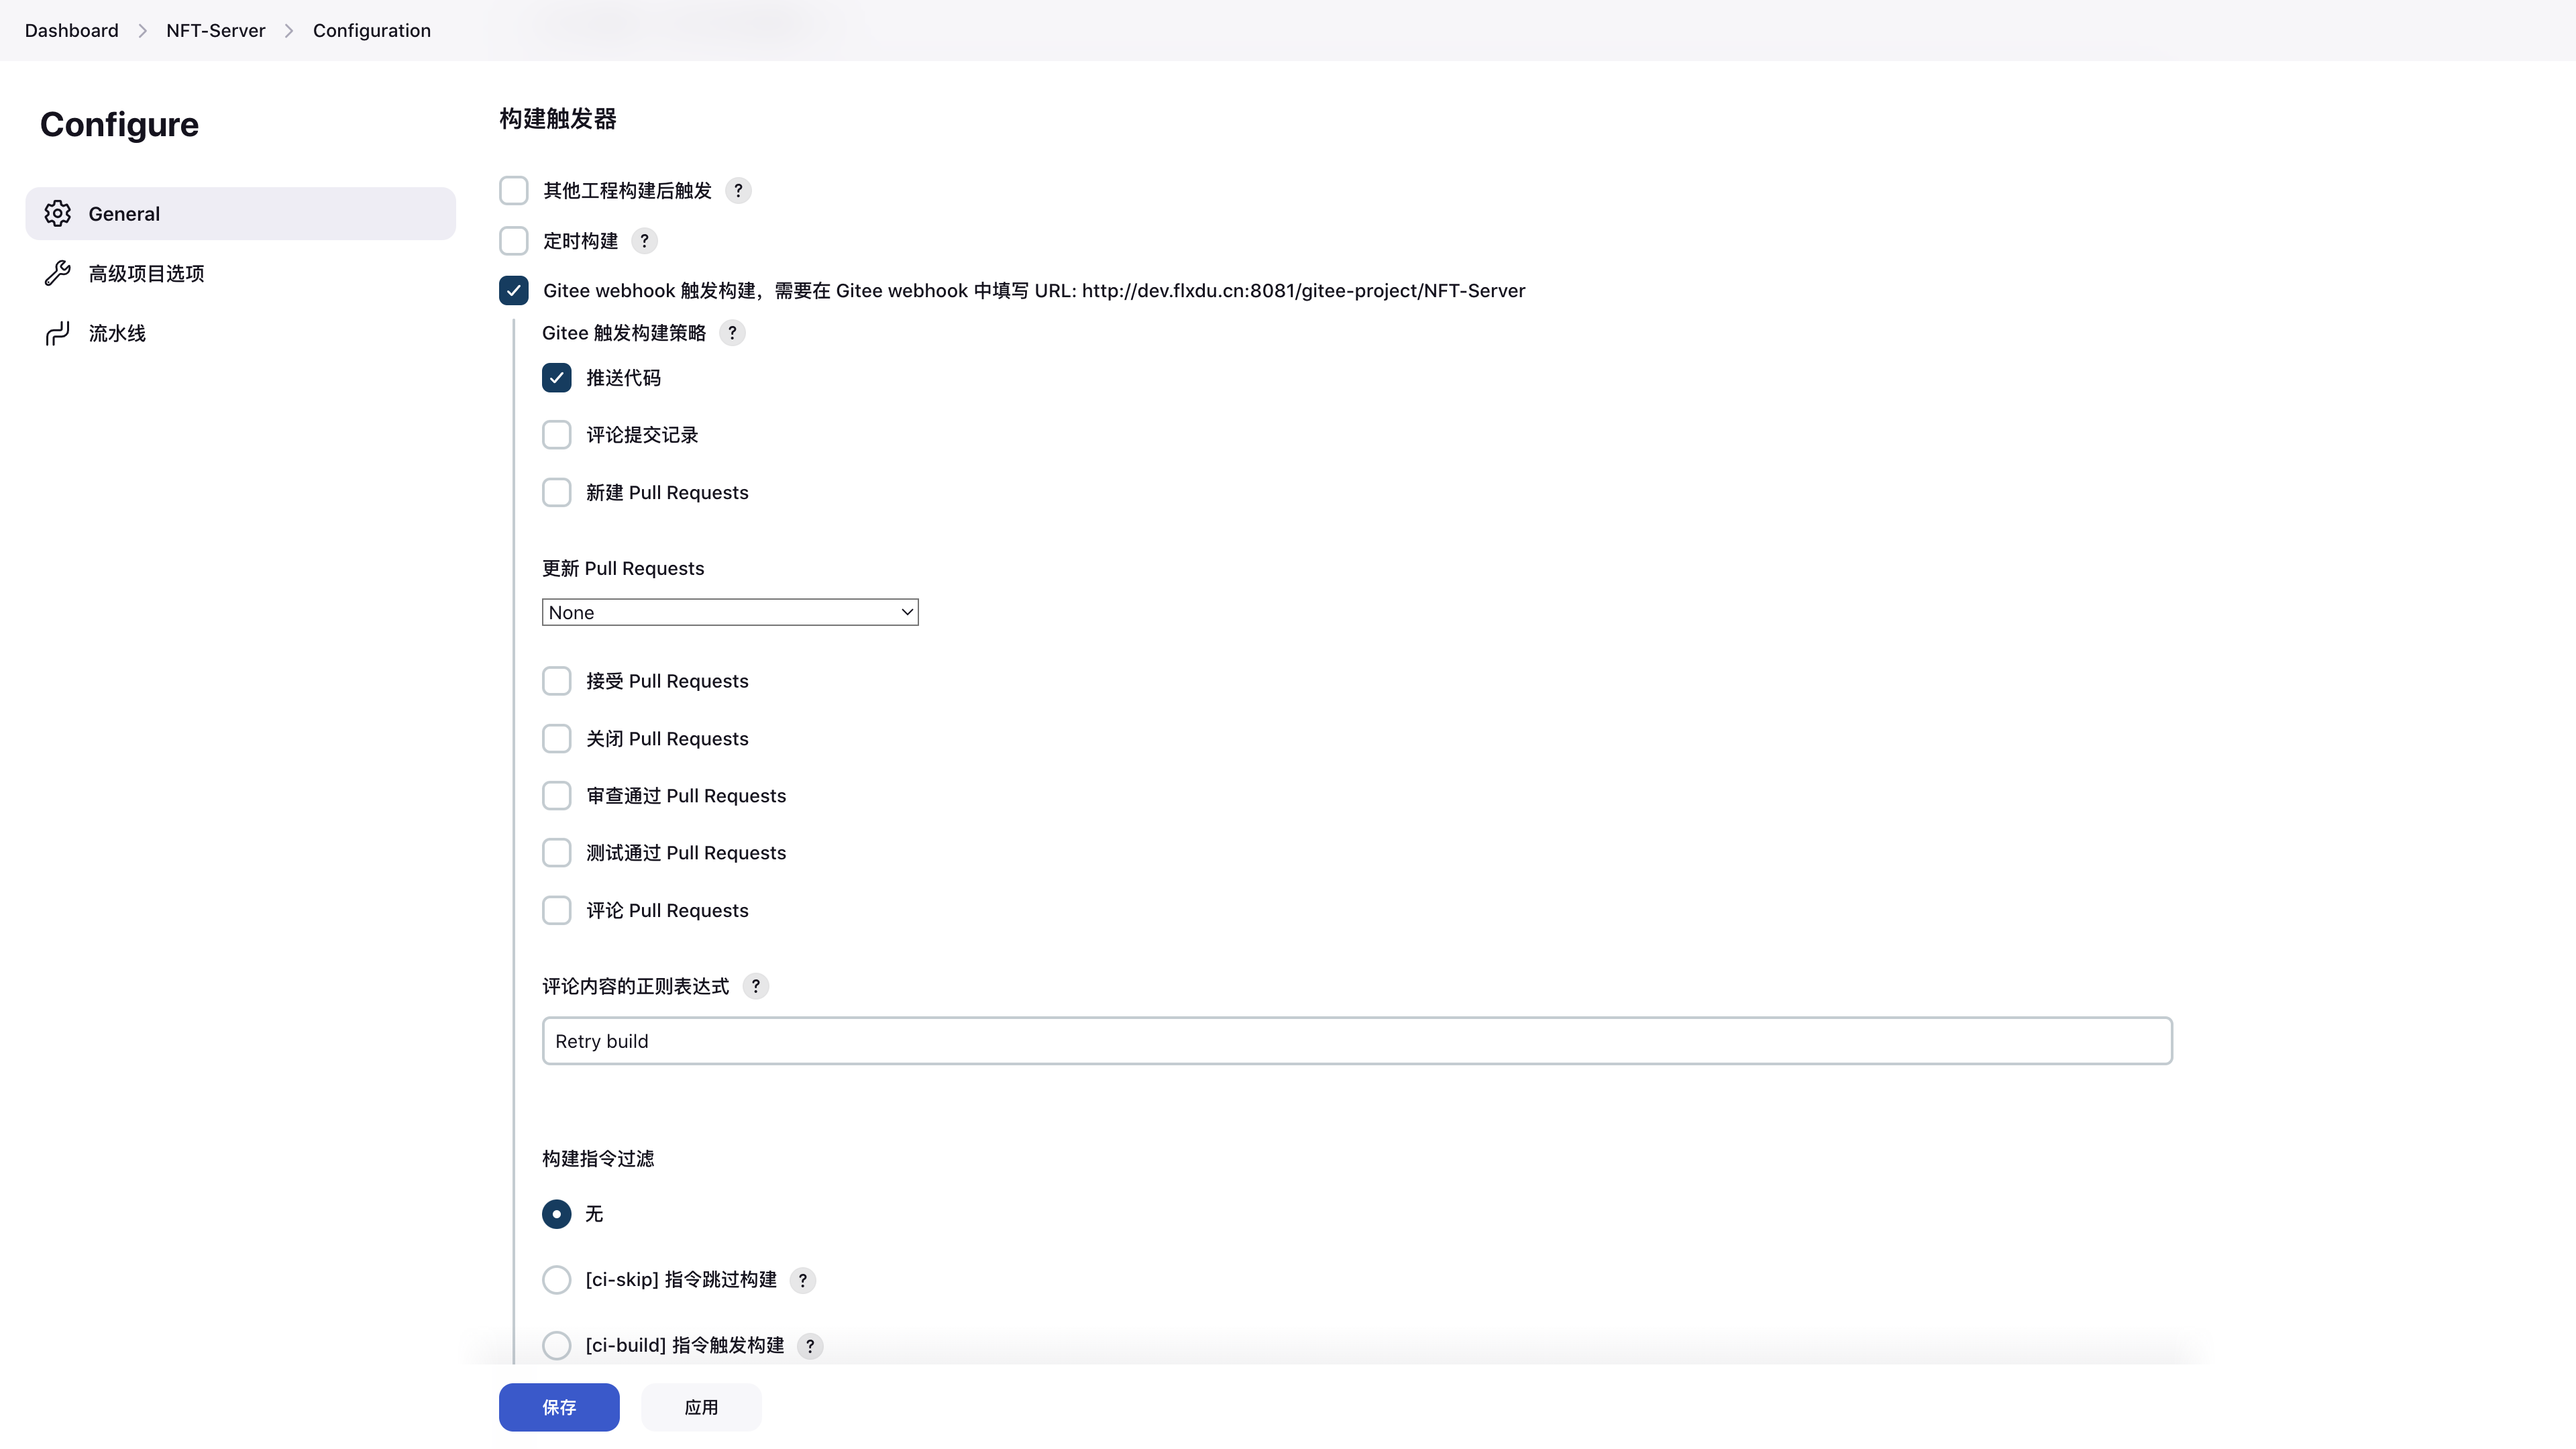
Task: Click the 保存 button
Action: [559, 1407]
